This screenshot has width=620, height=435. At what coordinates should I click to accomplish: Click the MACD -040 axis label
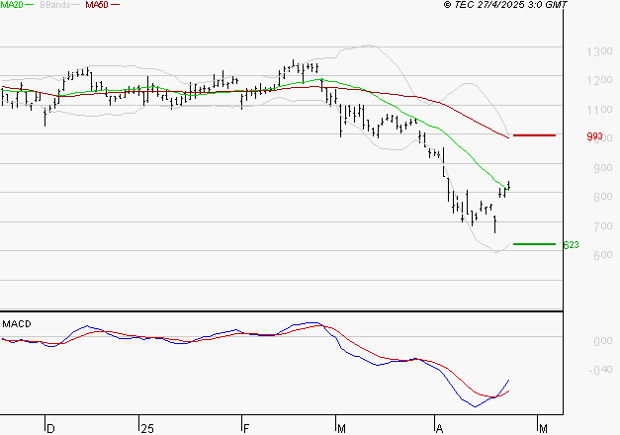point(573,371)
